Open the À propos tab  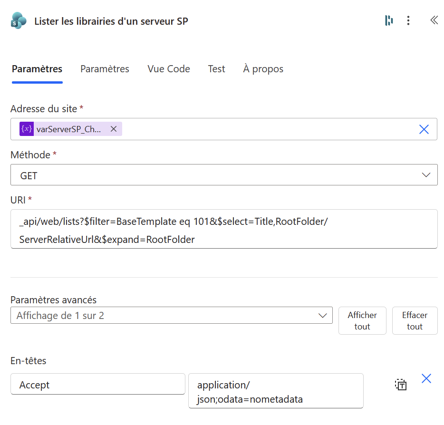pos(263,69)
